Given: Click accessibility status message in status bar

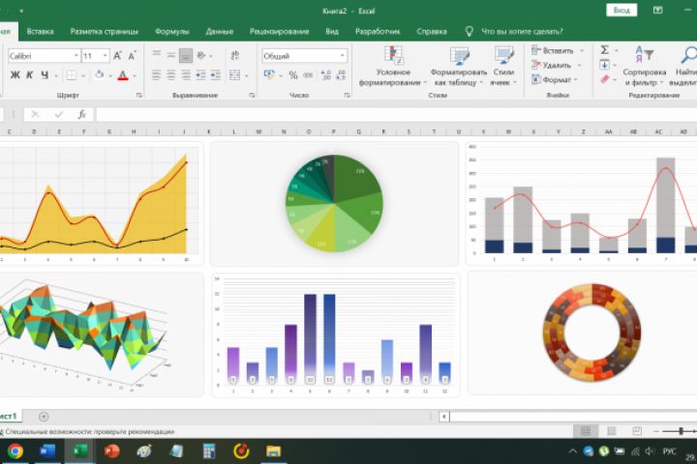Looking at the screenshot, I should (88, 431).
